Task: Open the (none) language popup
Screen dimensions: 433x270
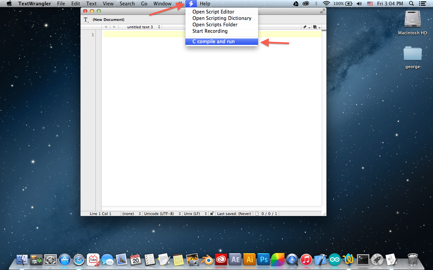Action: tap(132, 214)
